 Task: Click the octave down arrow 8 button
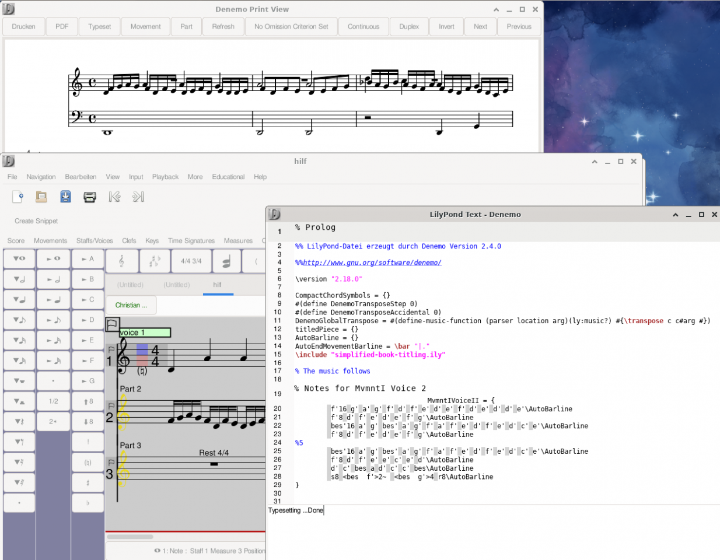pyautogui.click(x=88, y=422)
